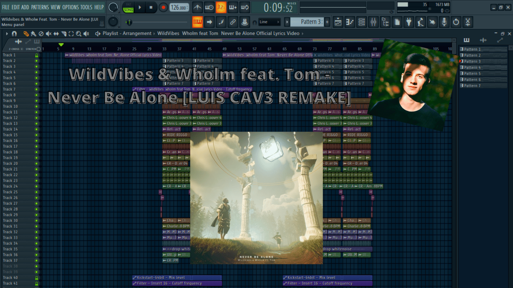Viewport: 513px width, 288px height.
Task: Click the microphone one-click recording icon
Action: (x=444, y=22)
